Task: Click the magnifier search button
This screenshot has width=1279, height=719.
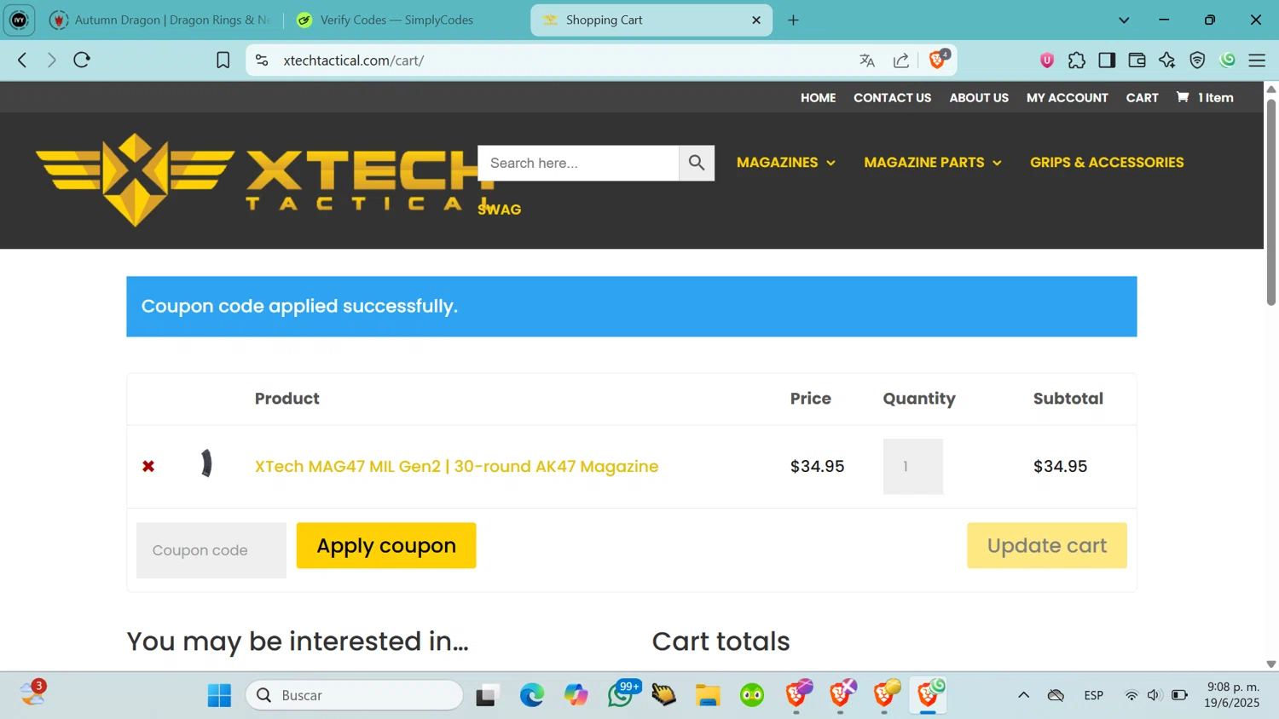Action: (x=697, y=163)
